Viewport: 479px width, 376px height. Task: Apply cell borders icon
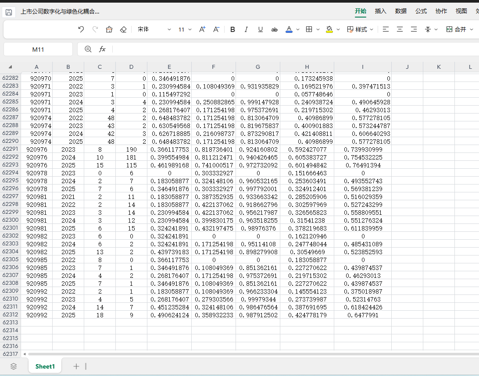[x=309, y=29]
